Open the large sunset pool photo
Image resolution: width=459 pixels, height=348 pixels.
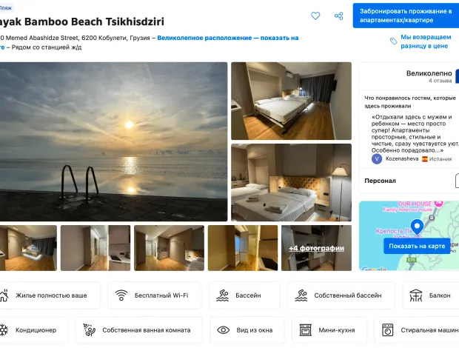point(113,141)
